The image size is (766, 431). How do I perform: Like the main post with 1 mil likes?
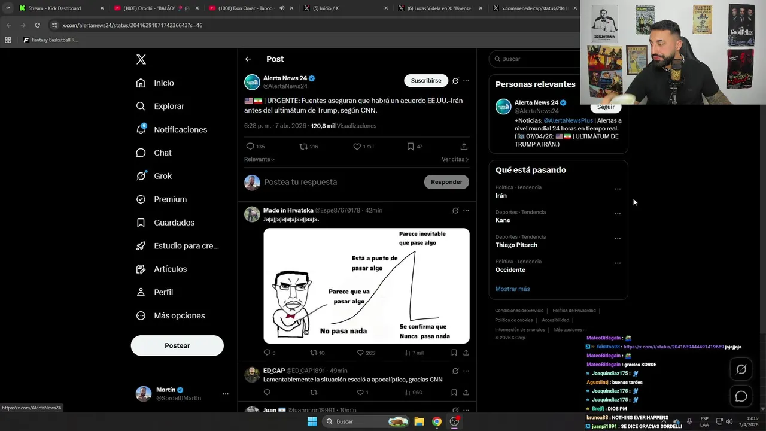click(x=357, y=146)
